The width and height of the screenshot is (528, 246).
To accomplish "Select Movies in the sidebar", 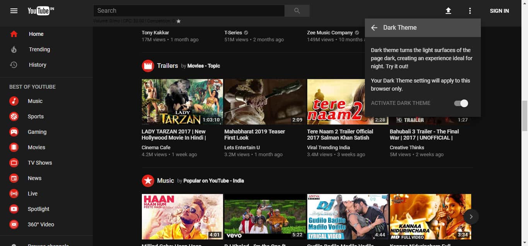I will coord(46,147).
